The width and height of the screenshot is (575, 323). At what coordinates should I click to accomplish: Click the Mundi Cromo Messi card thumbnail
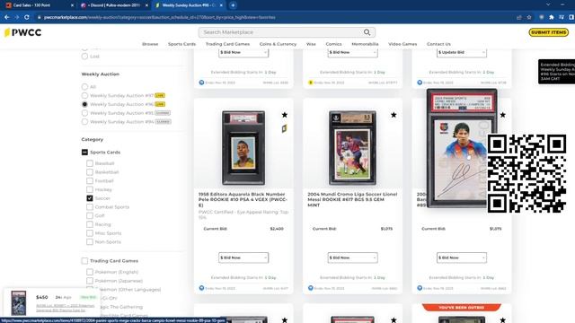[x=352, y=148]
